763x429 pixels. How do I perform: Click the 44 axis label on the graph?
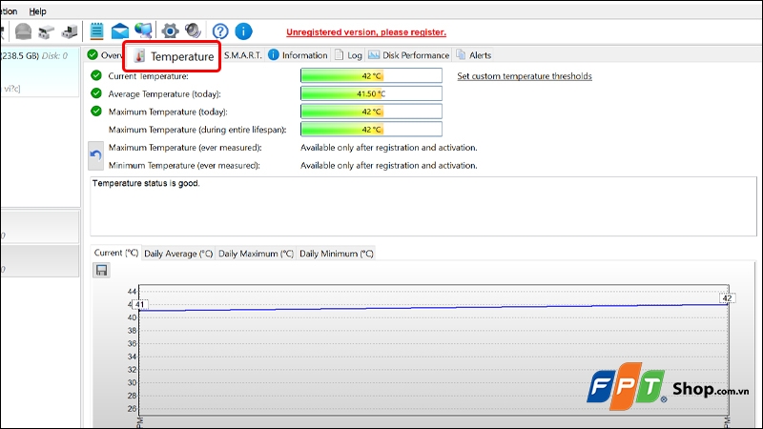(x=132, y=292)
